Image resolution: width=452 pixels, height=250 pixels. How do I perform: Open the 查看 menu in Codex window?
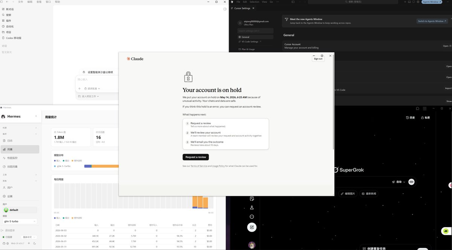pos(39,2)
